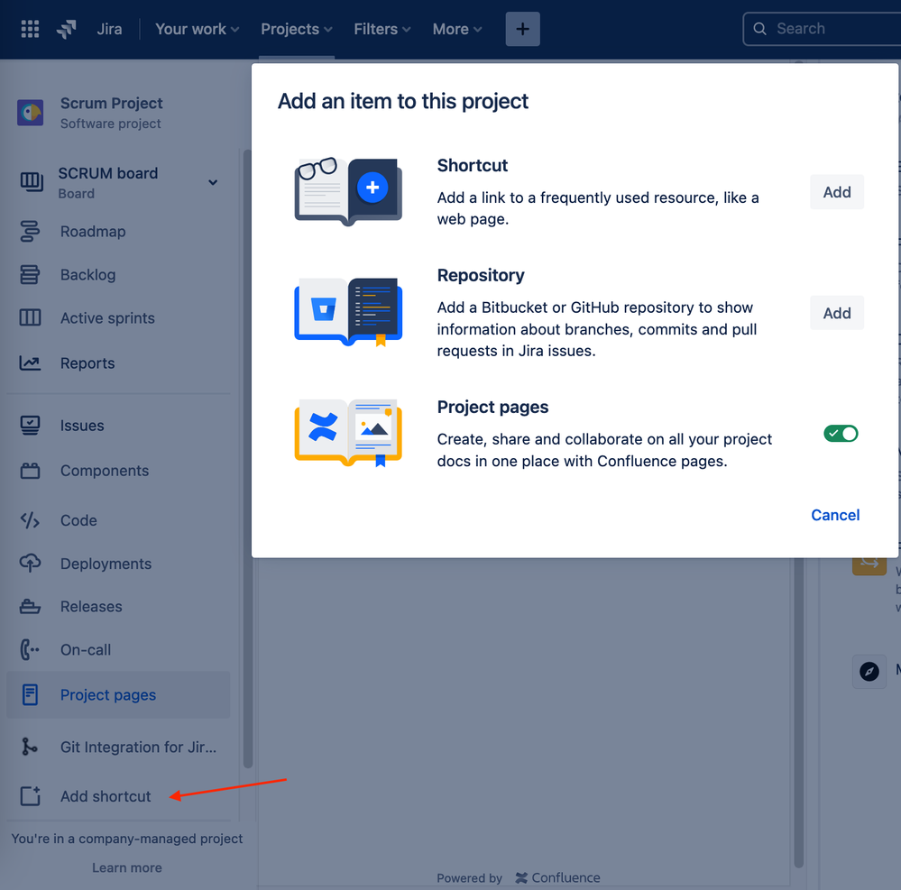The width and height of the screenshot is (901, 890).
Task: Click the Scrum Project avatar icon
Action: (31, 113)
